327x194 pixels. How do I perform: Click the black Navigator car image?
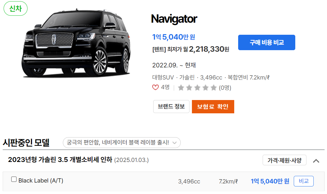tap(76, 43)
